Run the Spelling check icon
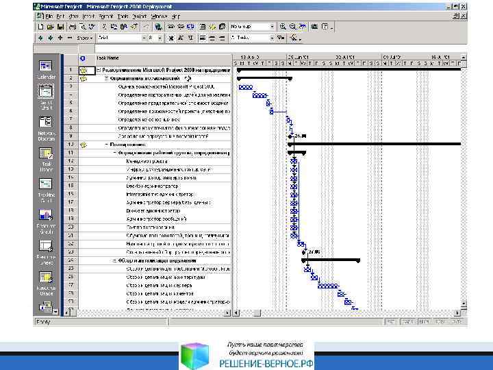The image size is (493, 370). 92,27
